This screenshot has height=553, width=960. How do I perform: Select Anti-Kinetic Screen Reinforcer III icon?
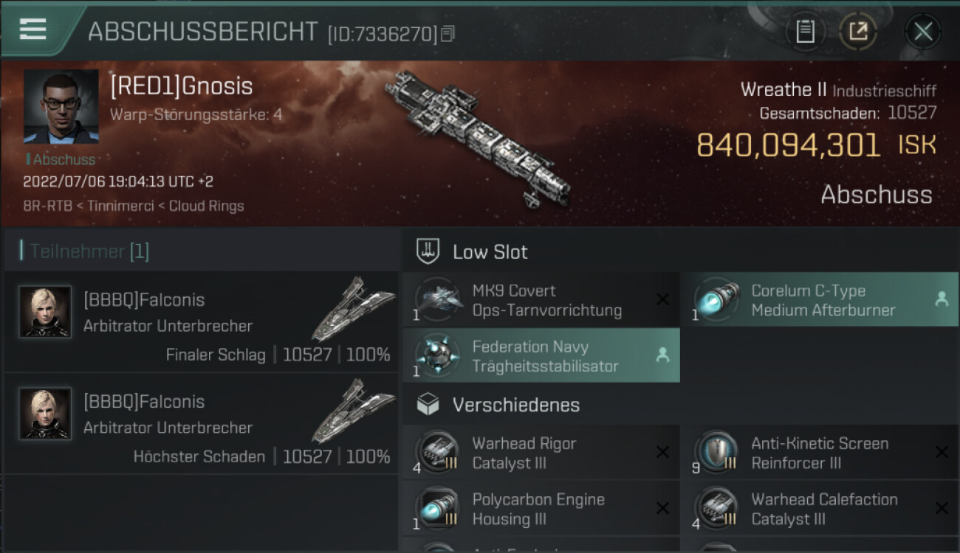pyautogui.click(x=716, y=453)
